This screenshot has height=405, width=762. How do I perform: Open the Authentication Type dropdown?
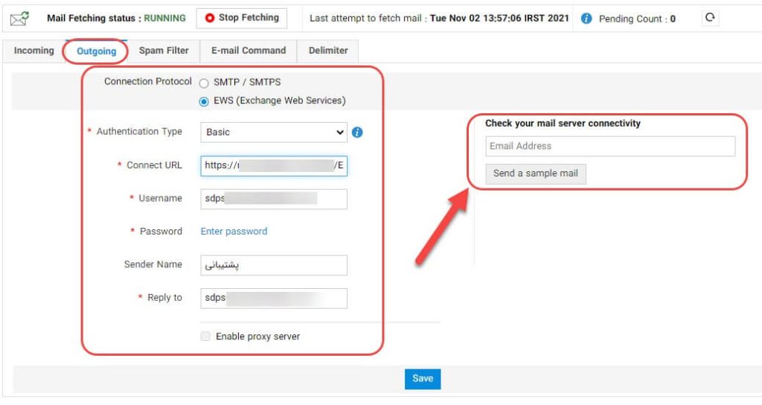(x=274, y=133)
